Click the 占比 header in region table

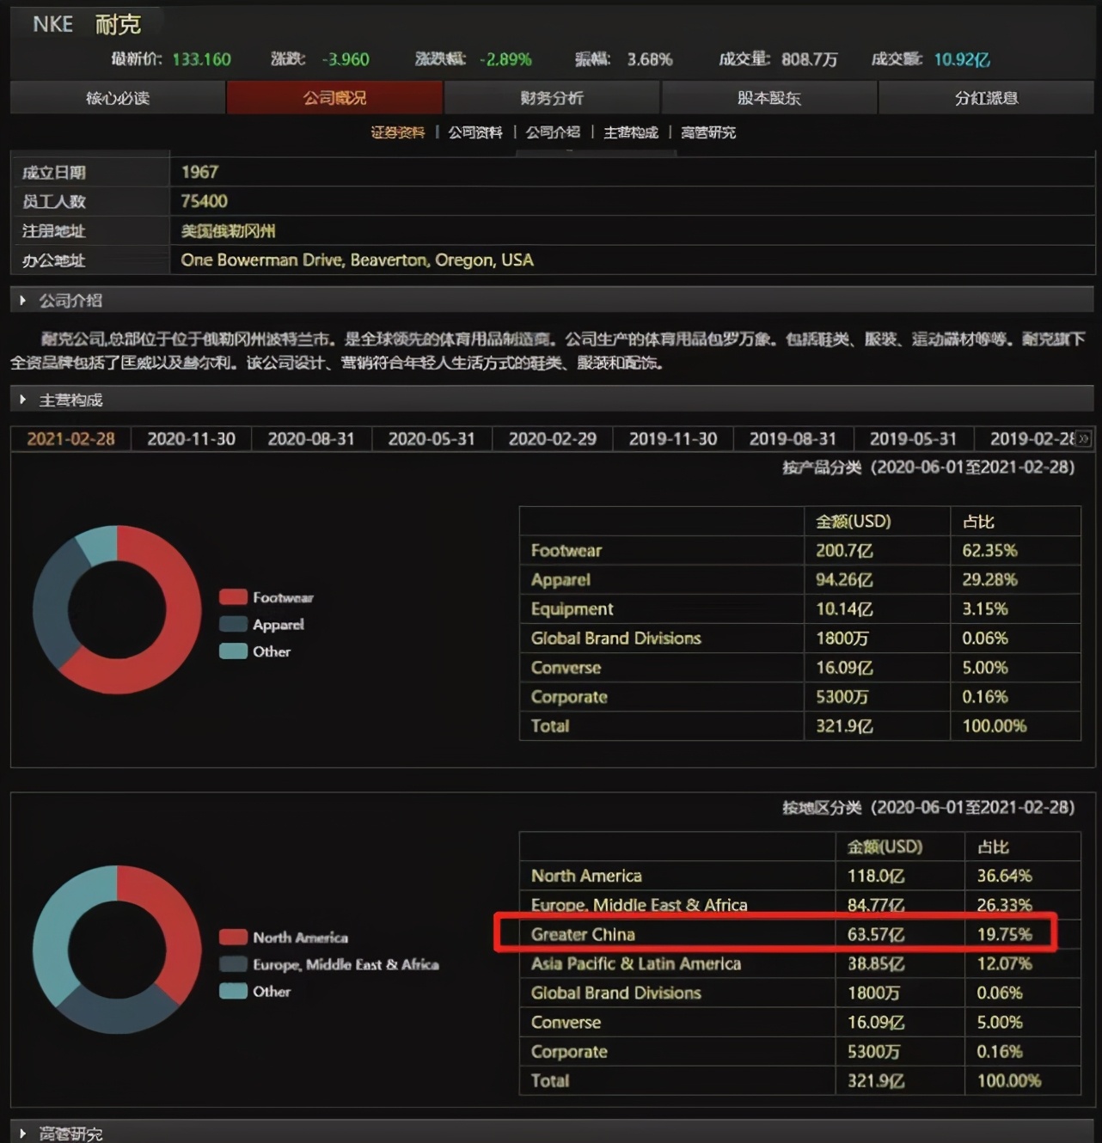tap(993, 847)
